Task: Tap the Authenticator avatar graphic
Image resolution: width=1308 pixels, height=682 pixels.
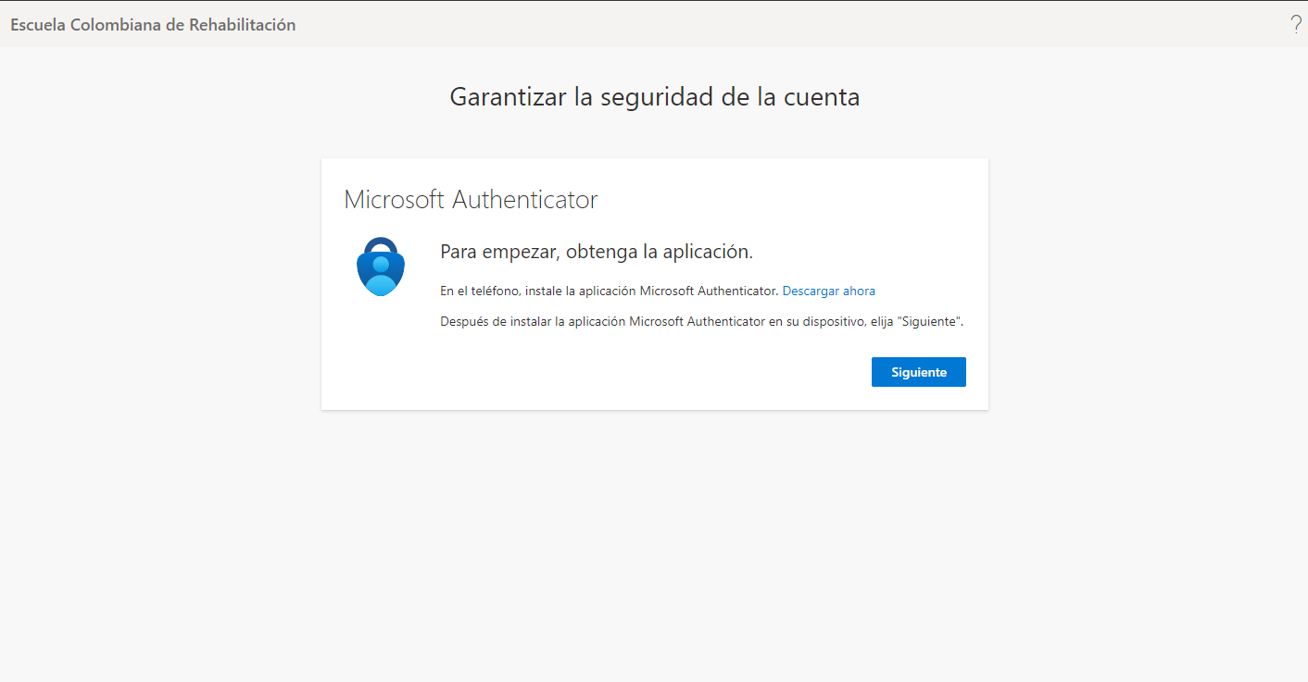Action: coord(380,268)
